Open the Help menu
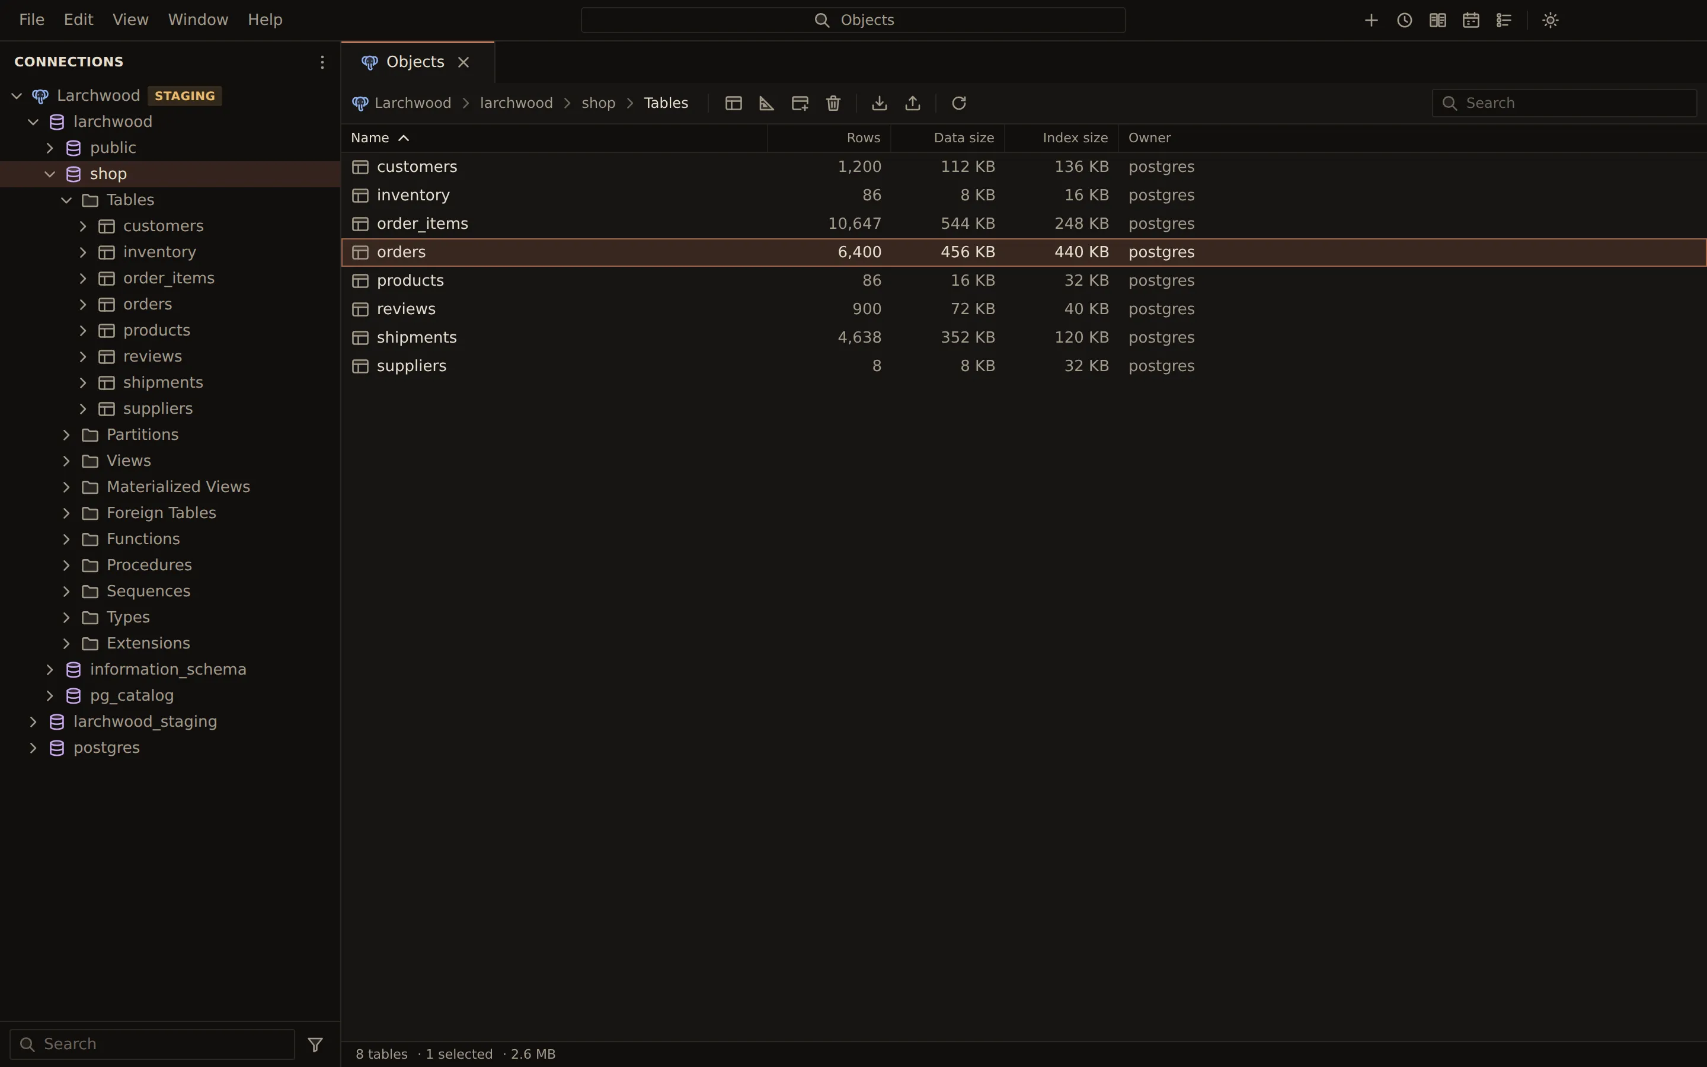The image size is (1707, 1067). [265, 20]
